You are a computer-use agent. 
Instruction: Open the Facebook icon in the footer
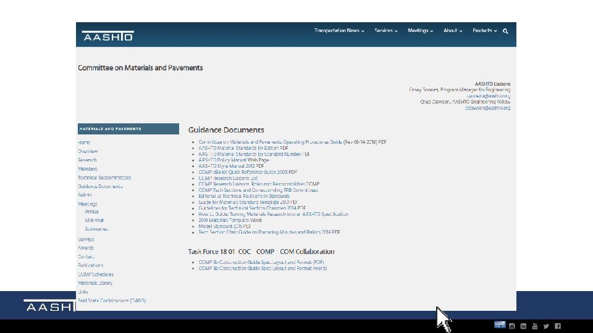558,326
